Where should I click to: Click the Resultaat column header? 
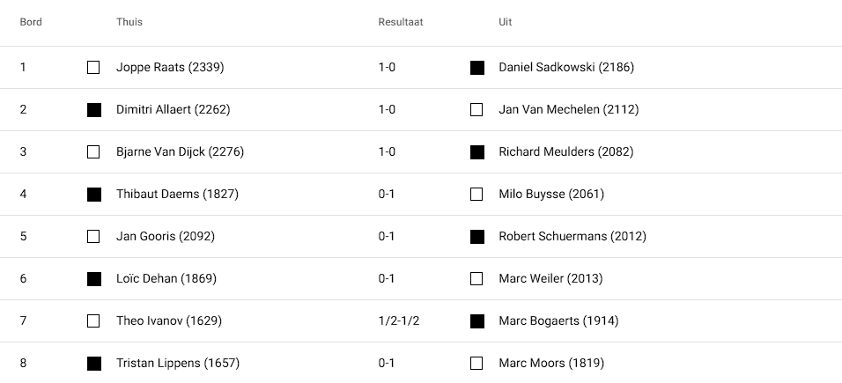[x=401, y=22]
